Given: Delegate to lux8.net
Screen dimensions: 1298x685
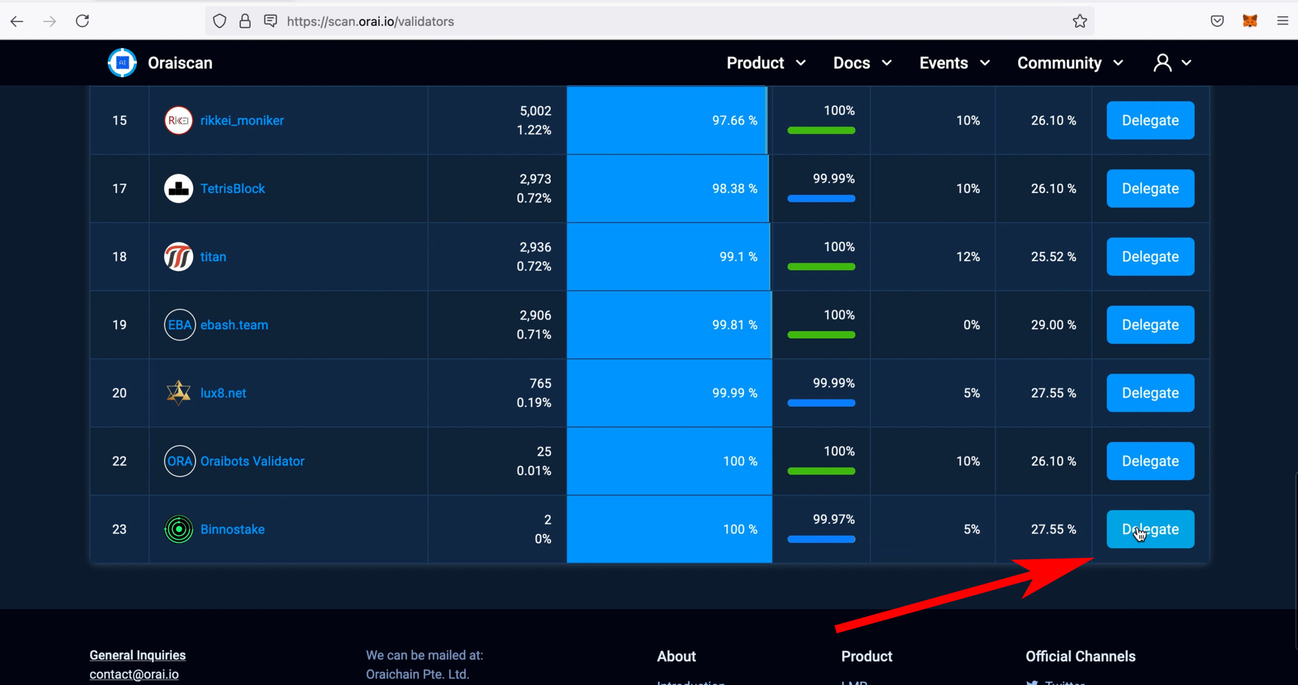Looking at the screenshot, I should (1150, 393).
